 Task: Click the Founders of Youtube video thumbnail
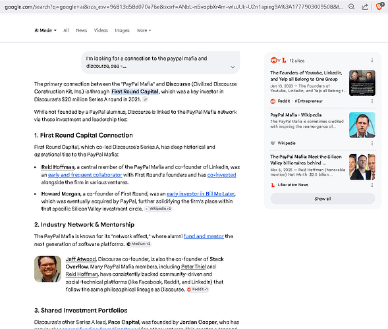tap(362, 83)
